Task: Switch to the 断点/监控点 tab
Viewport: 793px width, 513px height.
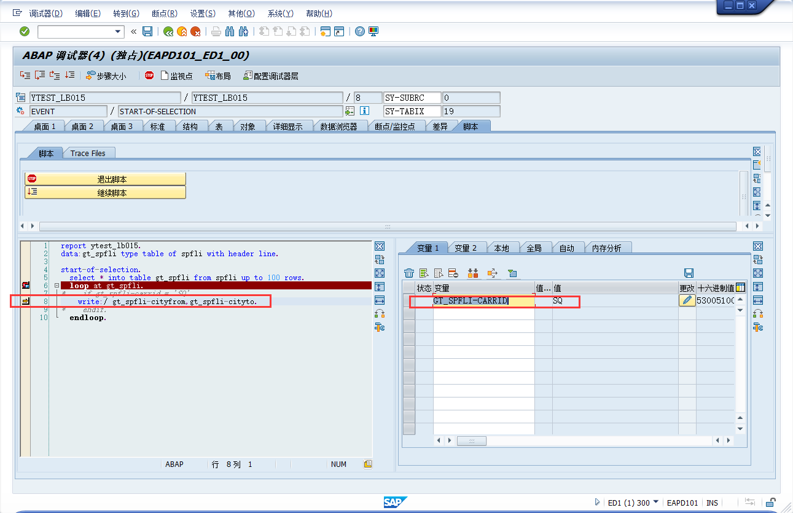Action: [x=395, y=127]
